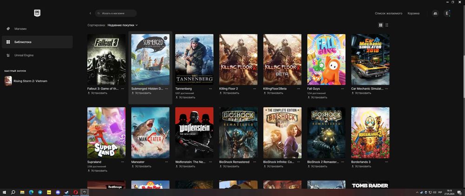This screenshot has height=196, width=465.
Task: Open options menu for KillingFloor2Beta
Action: coord(299,89)
